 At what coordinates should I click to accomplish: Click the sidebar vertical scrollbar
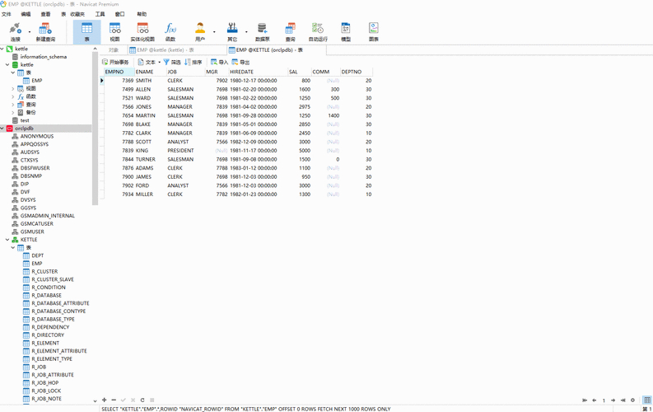tap(95, 129)
